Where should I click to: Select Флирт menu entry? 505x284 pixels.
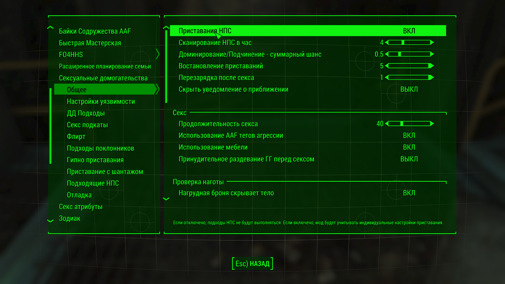pyautogui.click(x=76, y=136)
